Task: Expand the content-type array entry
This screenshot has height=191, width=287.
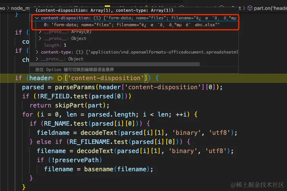Action: (x=37, y=52)
